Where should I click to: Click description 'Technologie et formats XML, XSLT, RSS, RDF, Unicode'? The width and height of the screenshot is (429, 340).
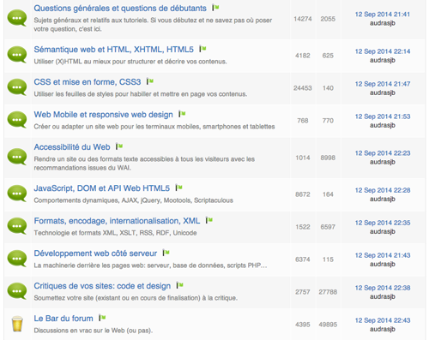[115, 233]
